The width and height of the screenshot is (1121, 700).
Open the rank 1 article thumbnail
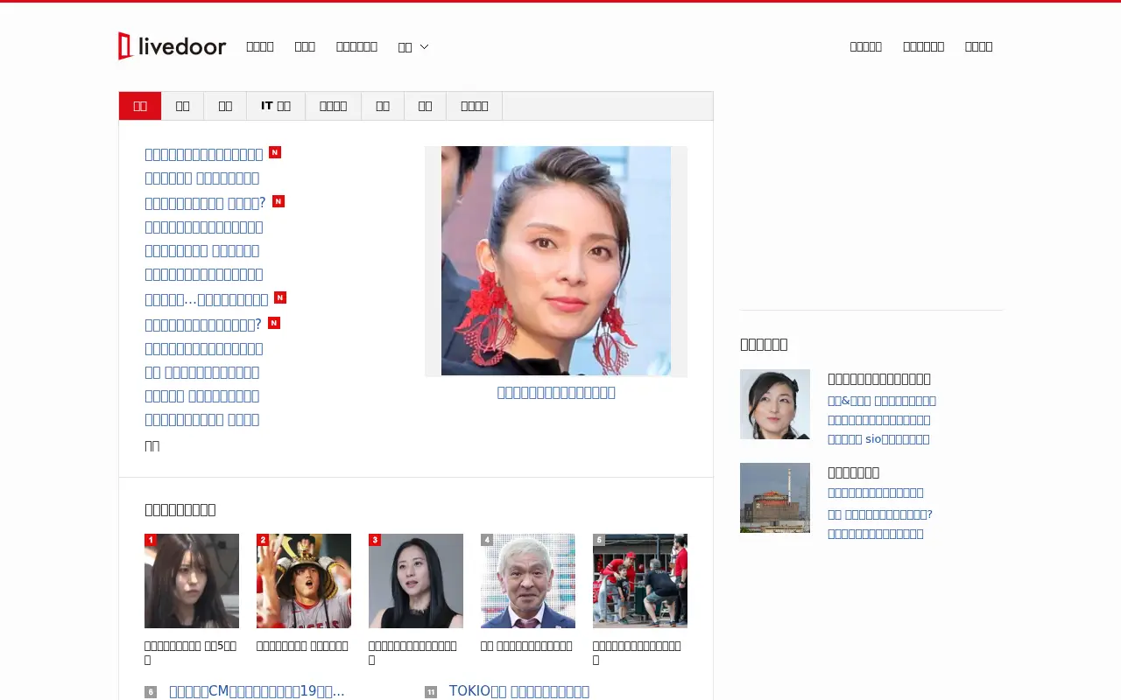pyautogui.click(x=192, y=581)
